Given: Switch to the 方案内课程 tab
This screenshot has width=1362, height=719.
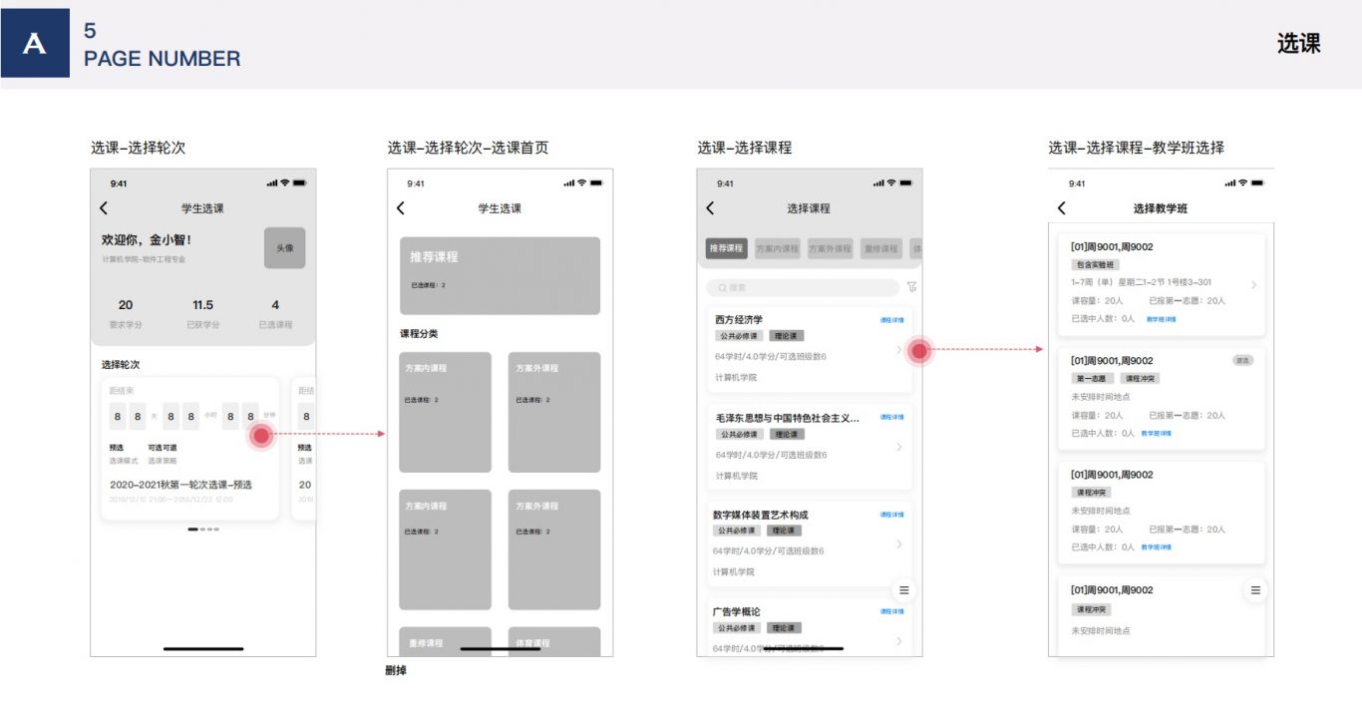Looking at the screenshot, I should pos(778,248).
